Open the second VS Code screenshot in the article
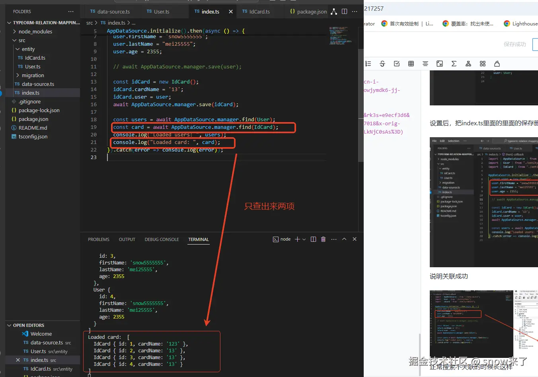This screenshot has height=377, width=538. [484, 202]
